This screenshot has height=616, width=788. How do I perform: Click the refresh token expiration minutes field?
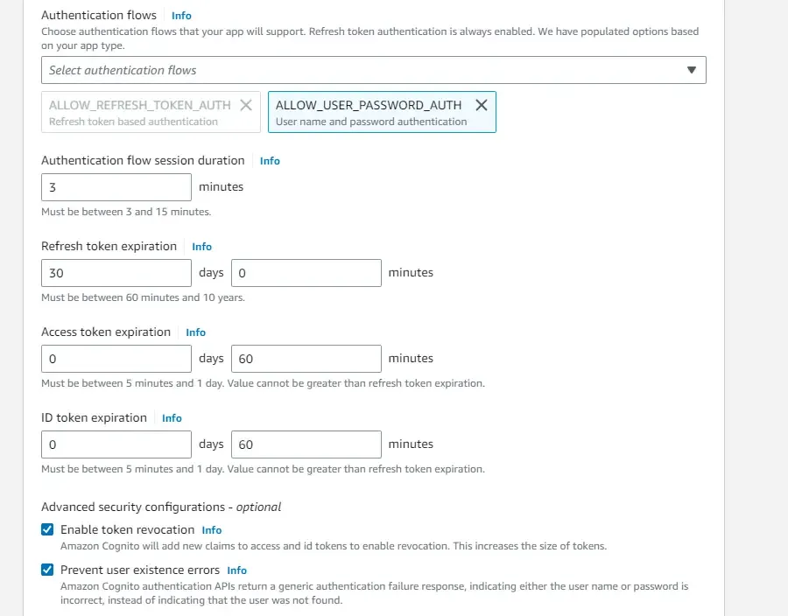[x=306, y=272]
